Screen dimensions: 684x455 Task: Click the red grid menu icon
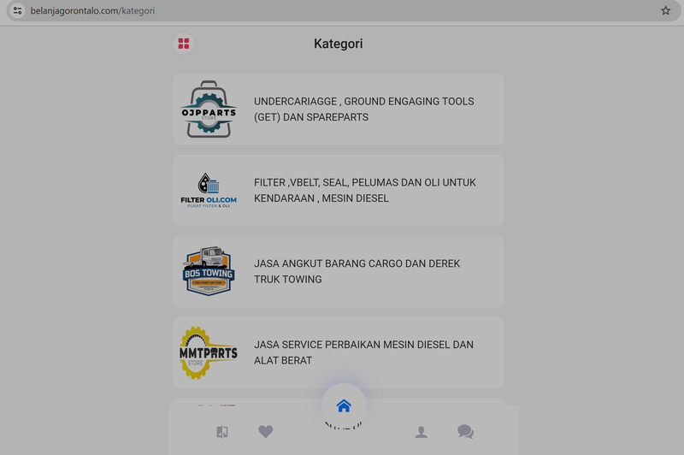point(183,44)
